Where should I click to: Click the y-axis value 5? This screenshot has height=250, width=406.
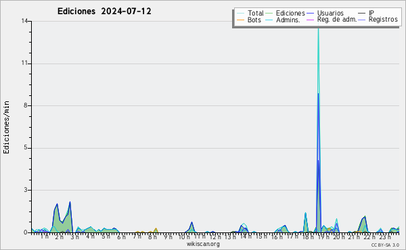coord(26,147)
